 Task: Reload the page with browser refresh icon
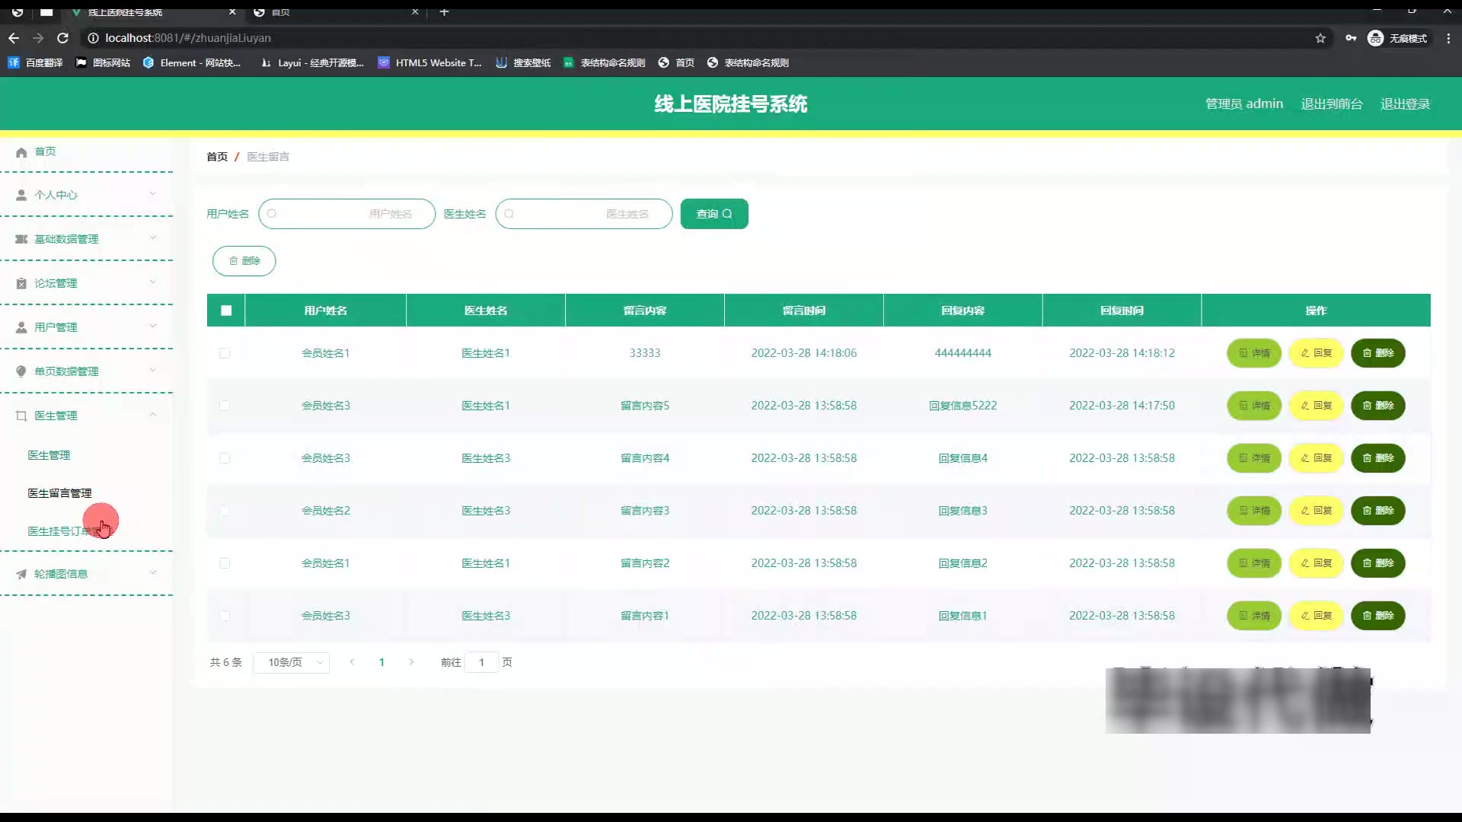click(x=63, y=38)
